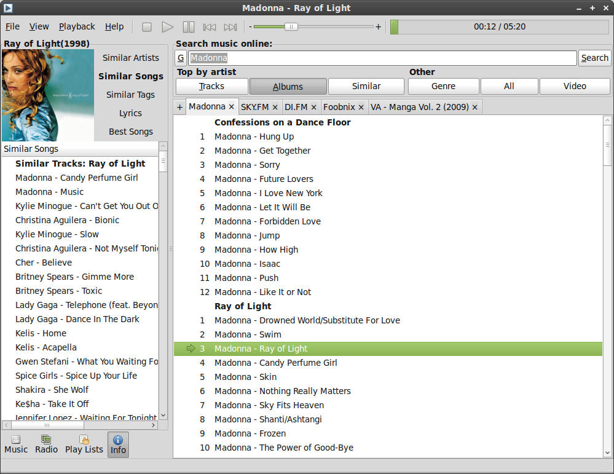Click the volume minus icon
Viewport: 614px width, 474px height.
[250, 26]
